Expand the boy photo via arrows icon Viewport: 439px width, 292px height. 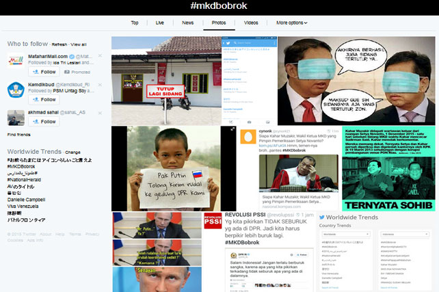(232, 129)
